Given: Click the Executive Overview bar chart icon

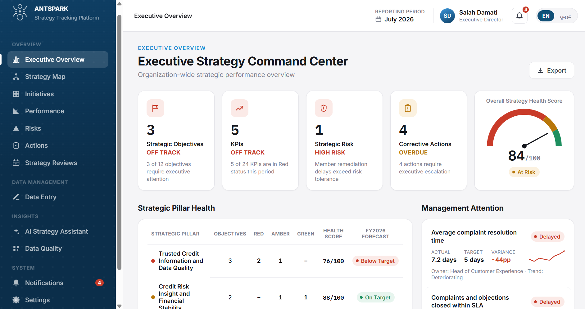Looking at the screenshot, I should [16, 60].
